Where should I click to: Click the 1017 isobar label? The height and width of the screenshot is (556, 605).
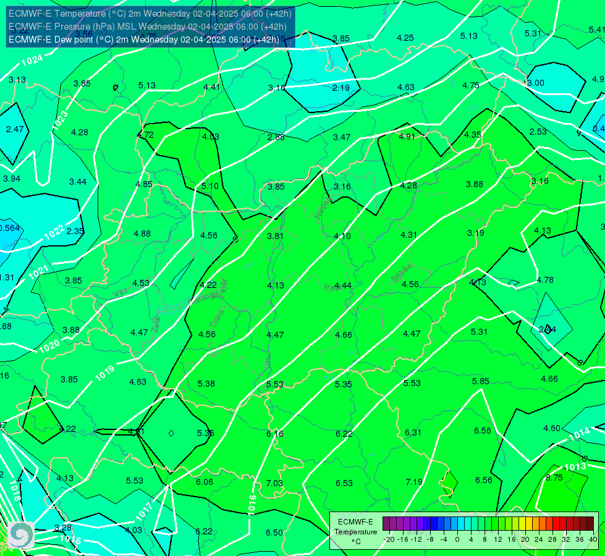click(x=145, y=512)
